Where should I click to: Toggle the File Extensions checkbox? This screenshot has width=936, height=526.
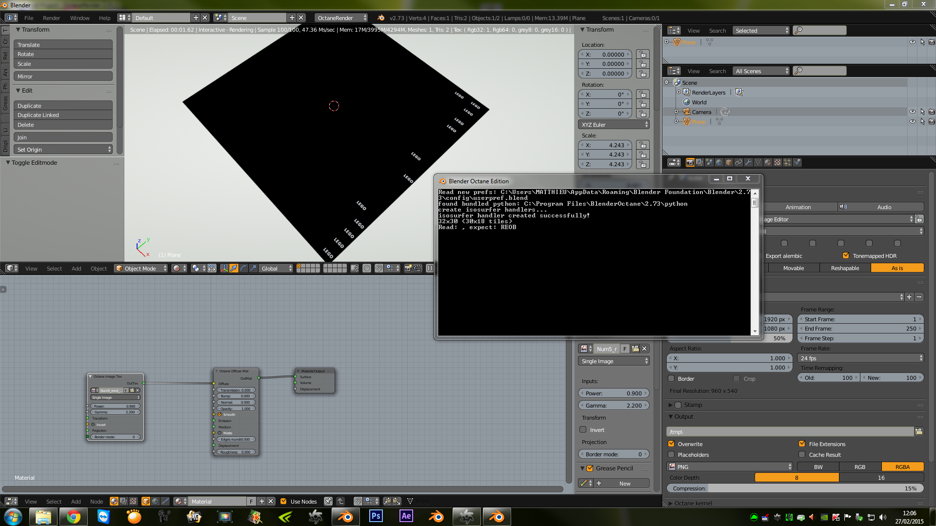802,444
